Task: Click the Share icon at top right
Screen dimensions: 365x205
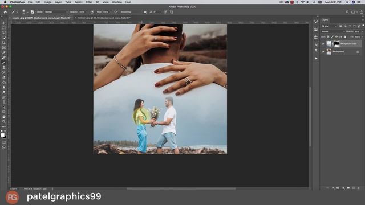Action: (x=362, y=12)
